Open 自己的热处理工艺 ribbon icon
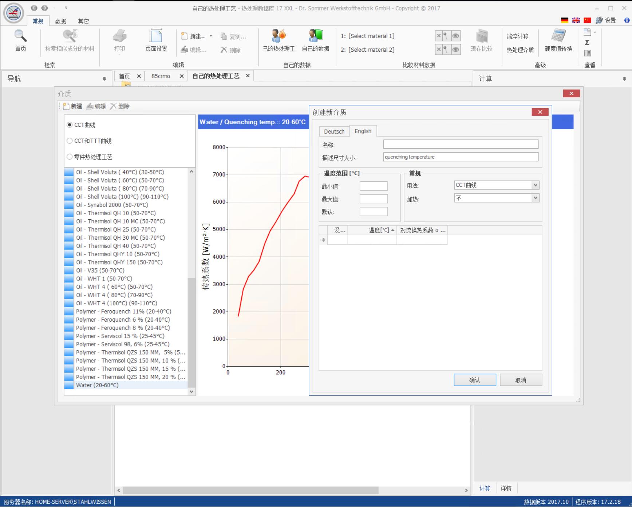 279,36
